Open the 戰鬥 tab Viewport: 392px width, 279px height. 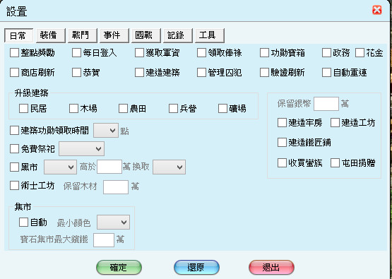[83, 35]
